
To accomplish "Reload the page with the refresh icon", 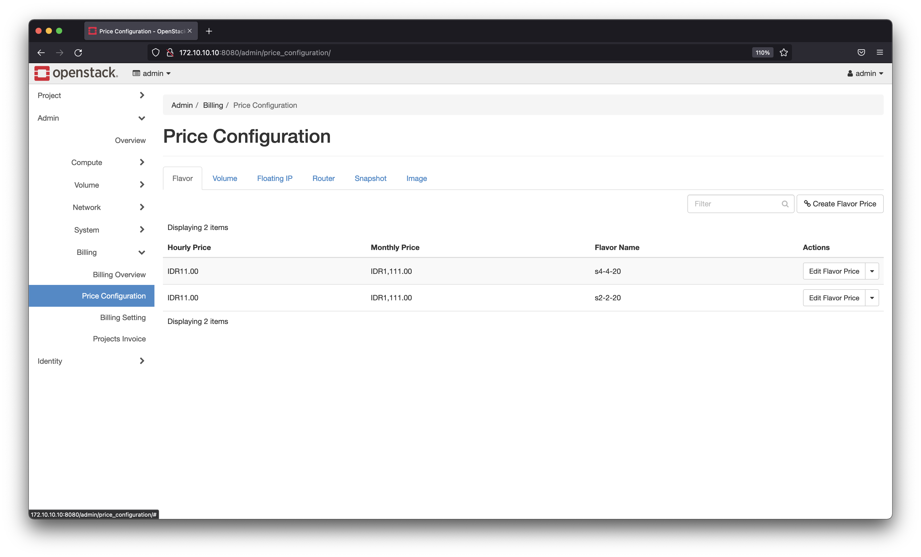I will 78,53.
